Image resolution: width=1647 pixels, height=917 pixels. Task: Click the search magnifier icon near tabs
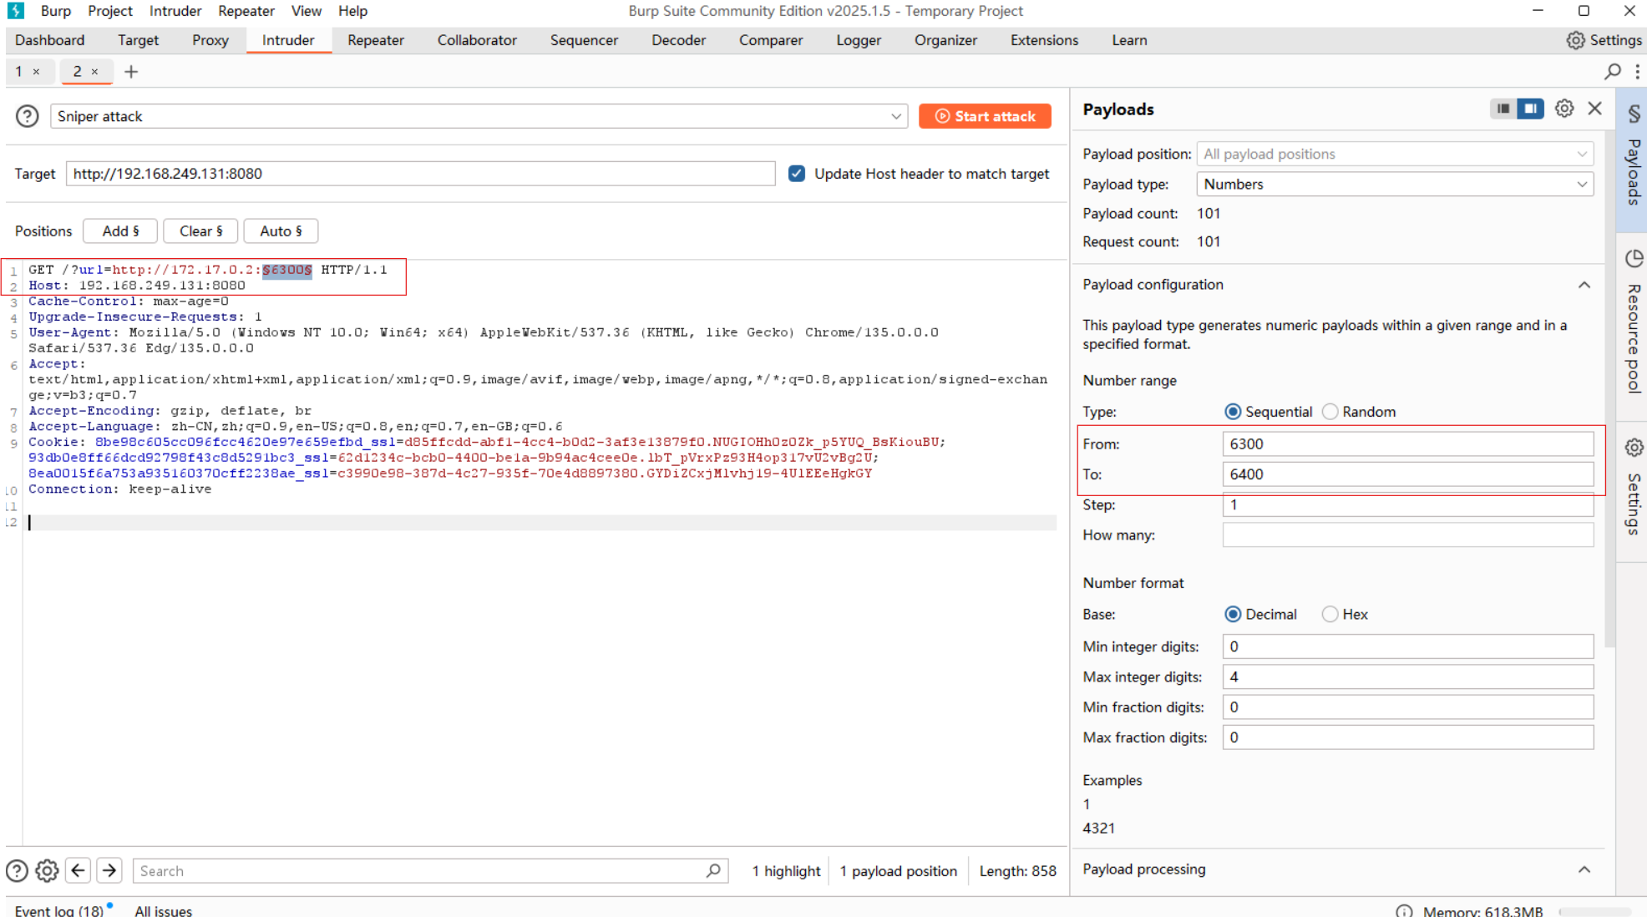coord(1613,72)
